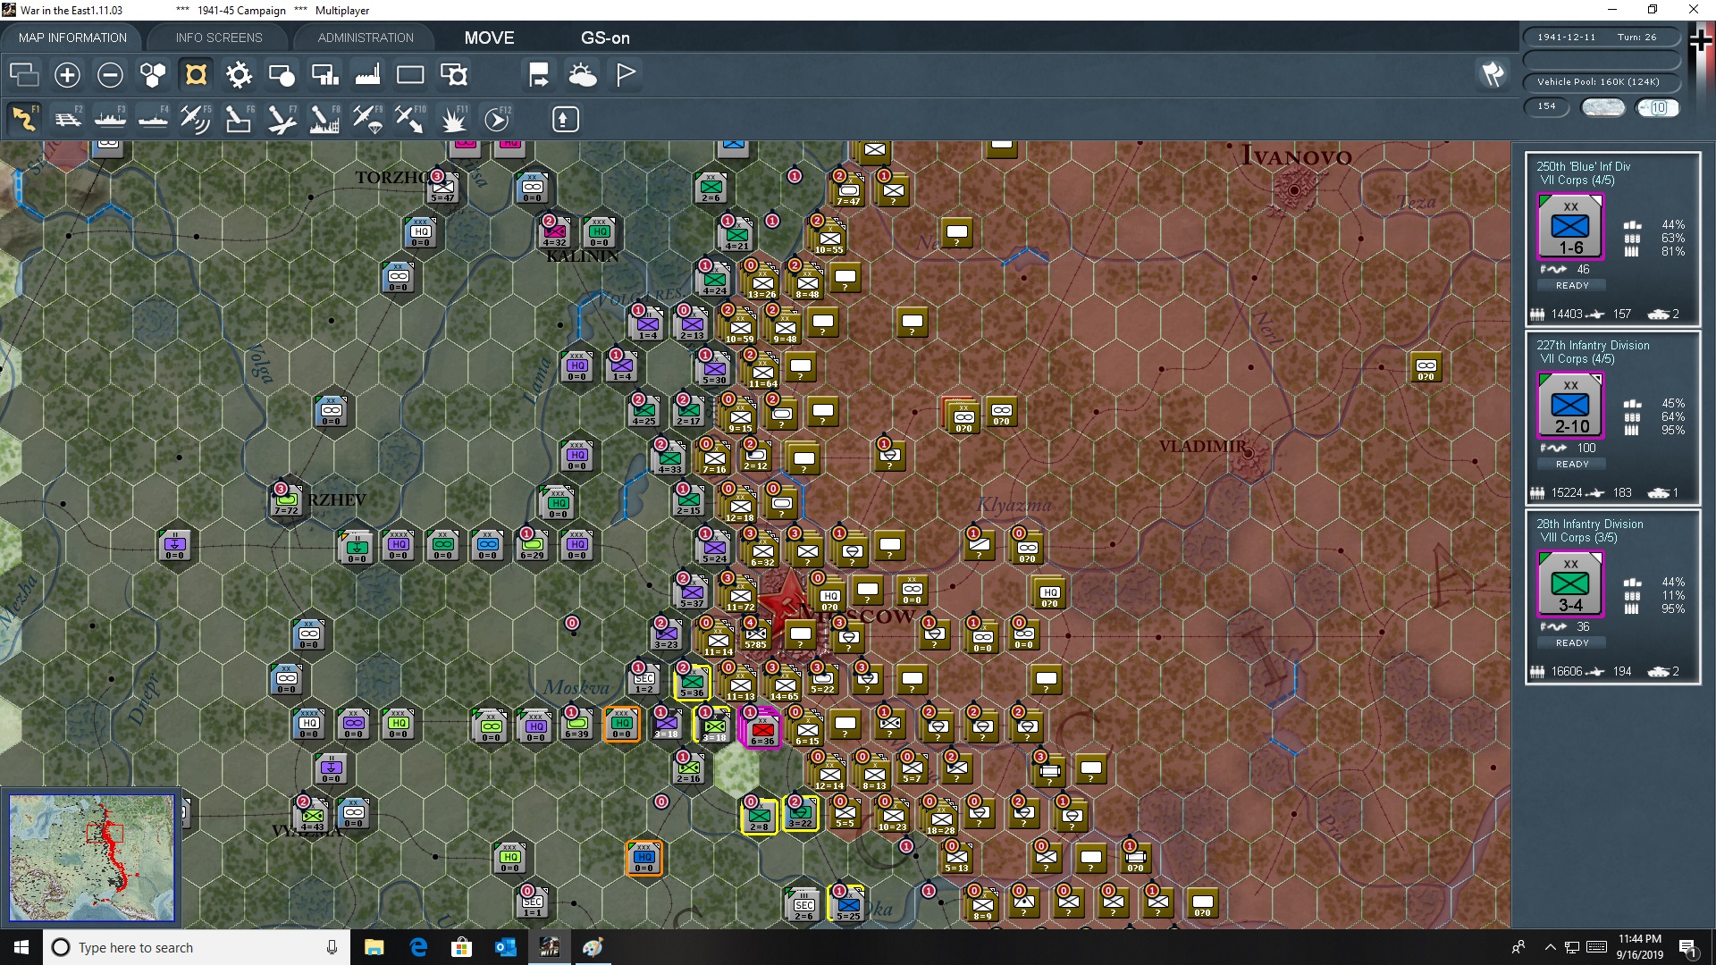Select the F11 ground attack mission icon
The height and width of the screenshot is (965, 1716).
pyautogui.click(x=454, y=119)
